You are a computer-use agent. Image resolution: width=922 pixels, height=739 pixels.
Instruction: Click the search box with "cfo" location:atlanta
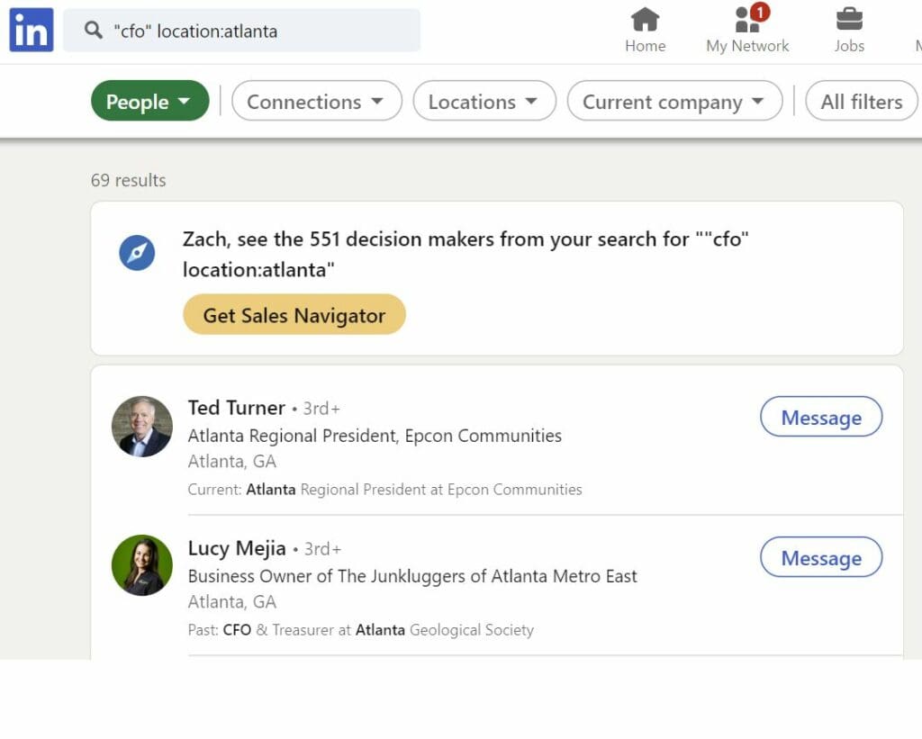pos(241,31)
